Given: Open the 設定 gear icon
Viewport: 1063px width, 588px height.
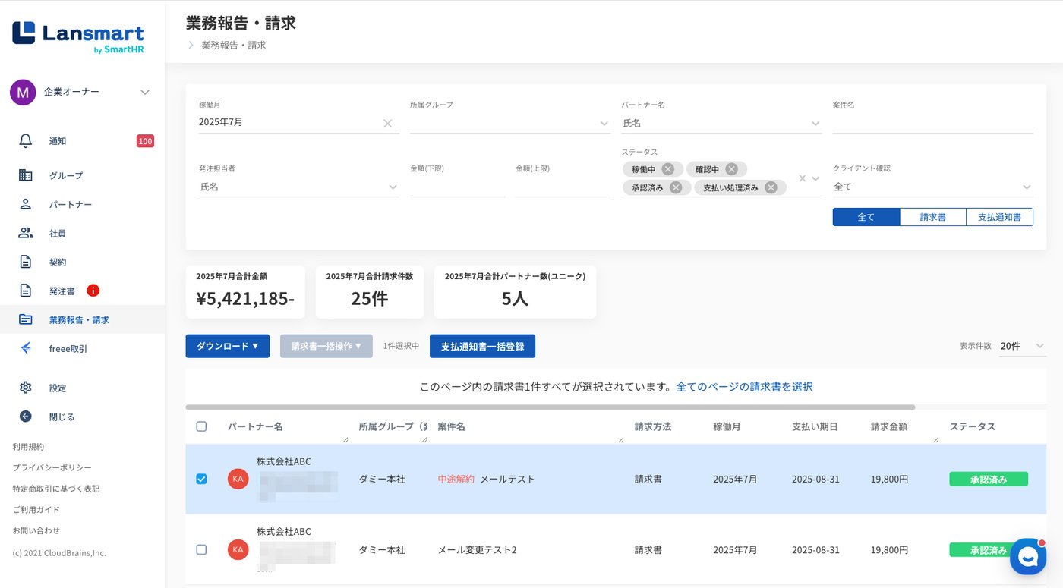Looking at the screenshot, I should 26,388.
